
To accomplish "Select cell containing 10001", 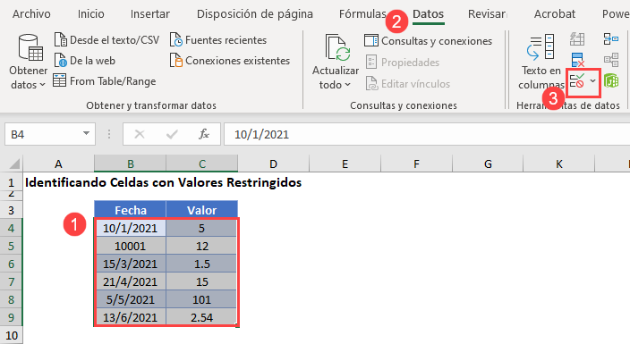I will click(130, 246).
